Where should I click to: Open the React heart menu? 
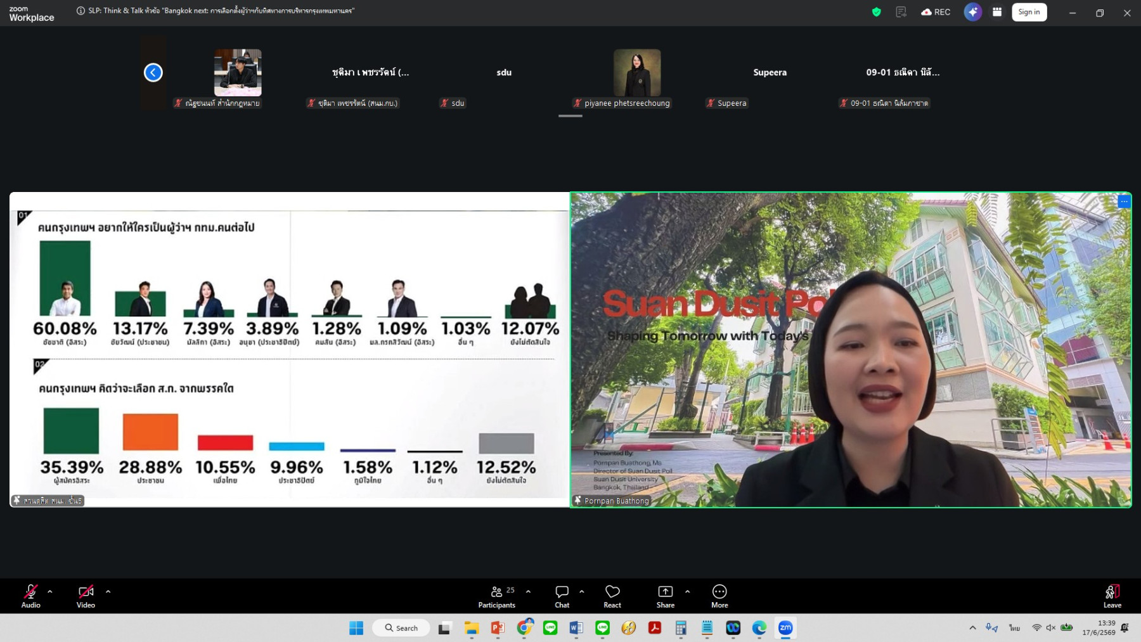[612, 596]
